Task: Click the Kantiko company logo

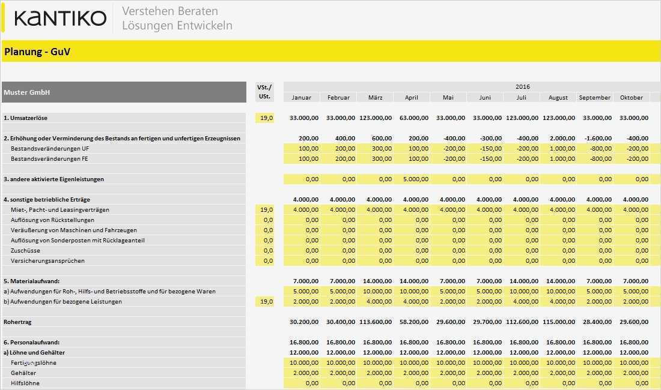Action: [57, 19]
